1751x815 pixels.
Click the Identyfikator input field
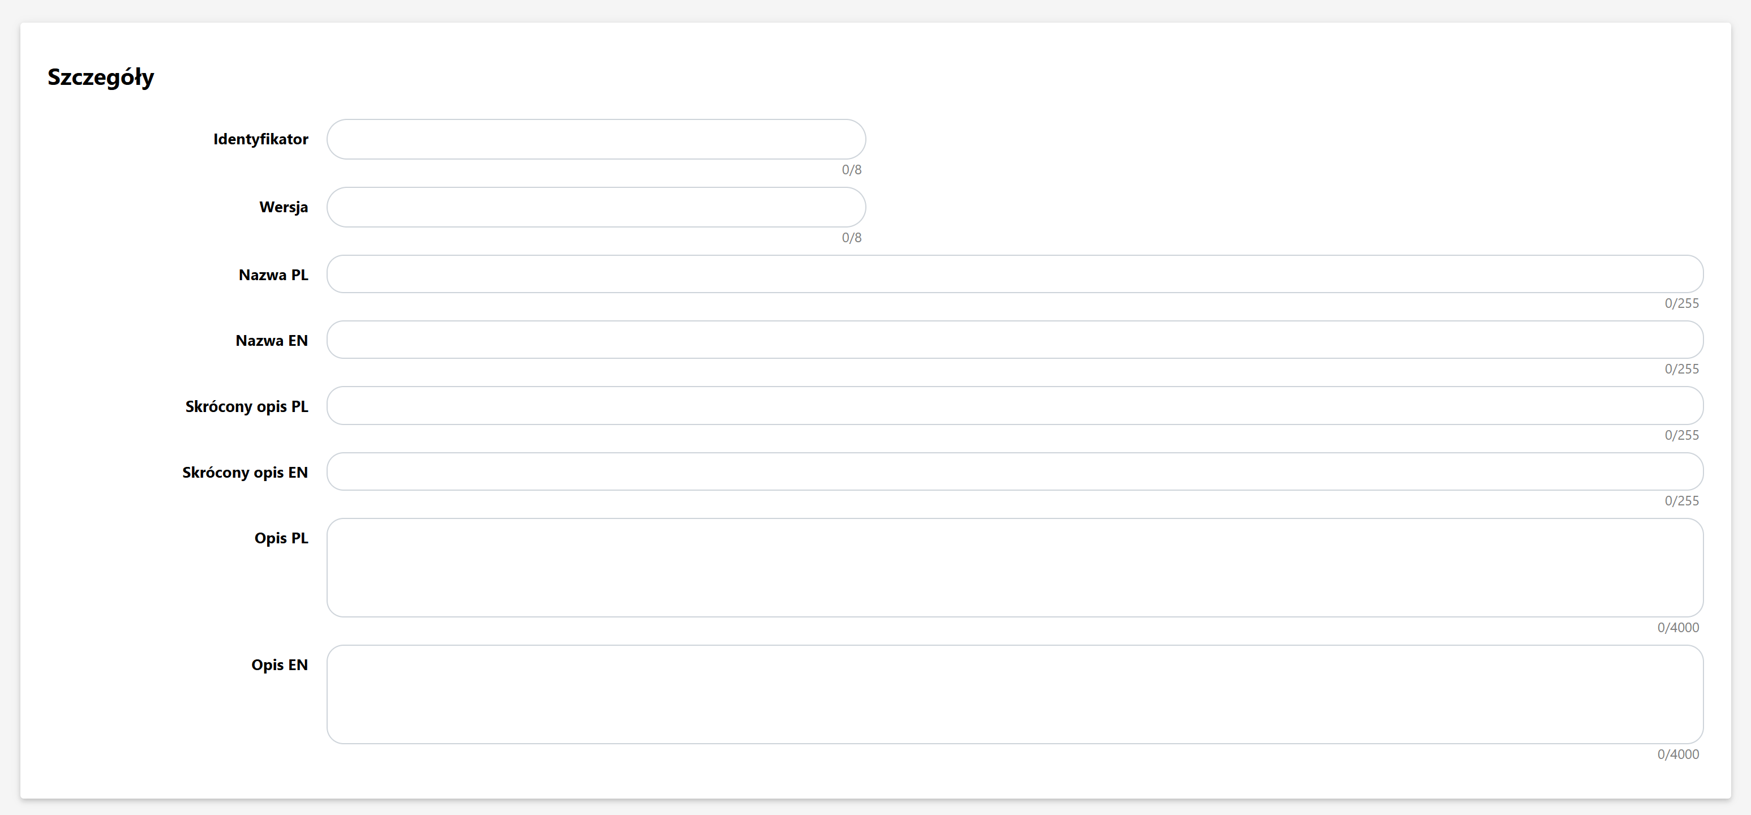[x=595, y=139]
